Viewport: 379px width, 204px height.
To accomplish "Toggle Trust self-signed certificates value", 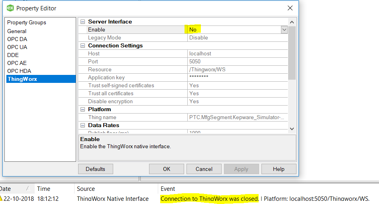I will (238, 86).
